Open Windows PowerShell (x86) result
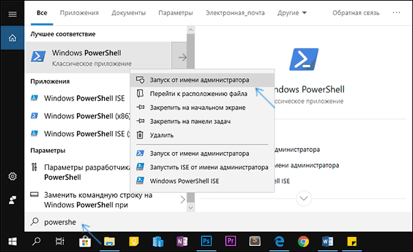This screenshot has height=252, width=413. coord(80,116)
